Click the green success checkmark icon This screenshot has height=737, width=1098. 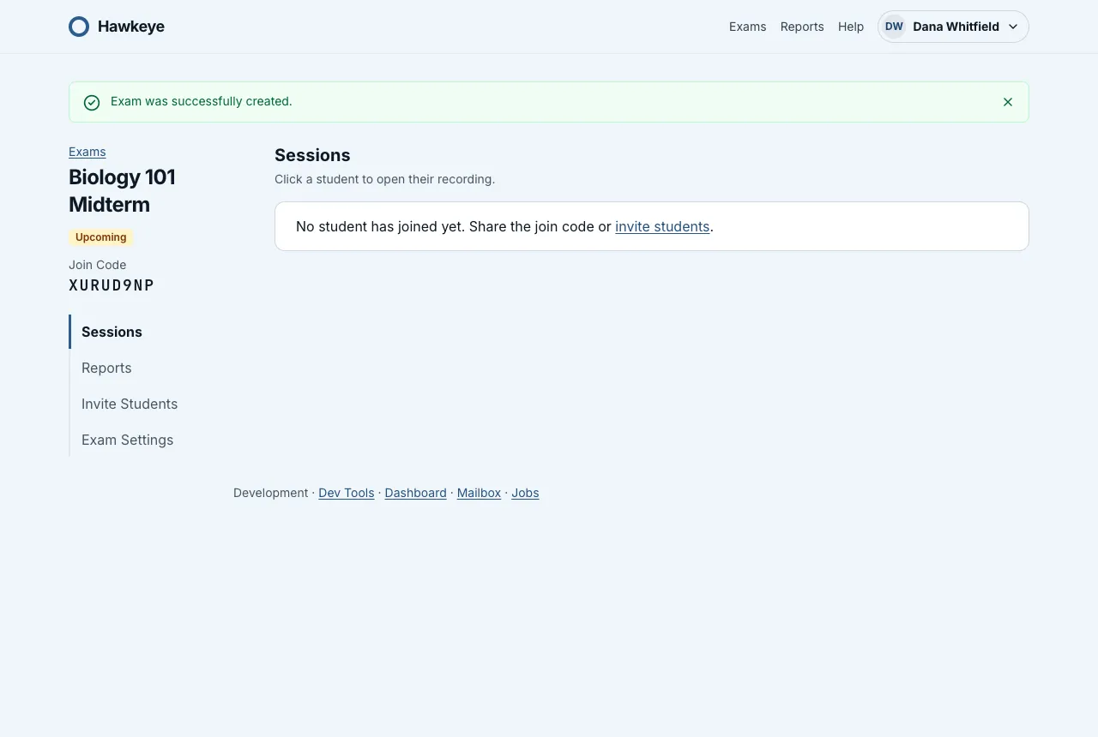click(92, 103)
